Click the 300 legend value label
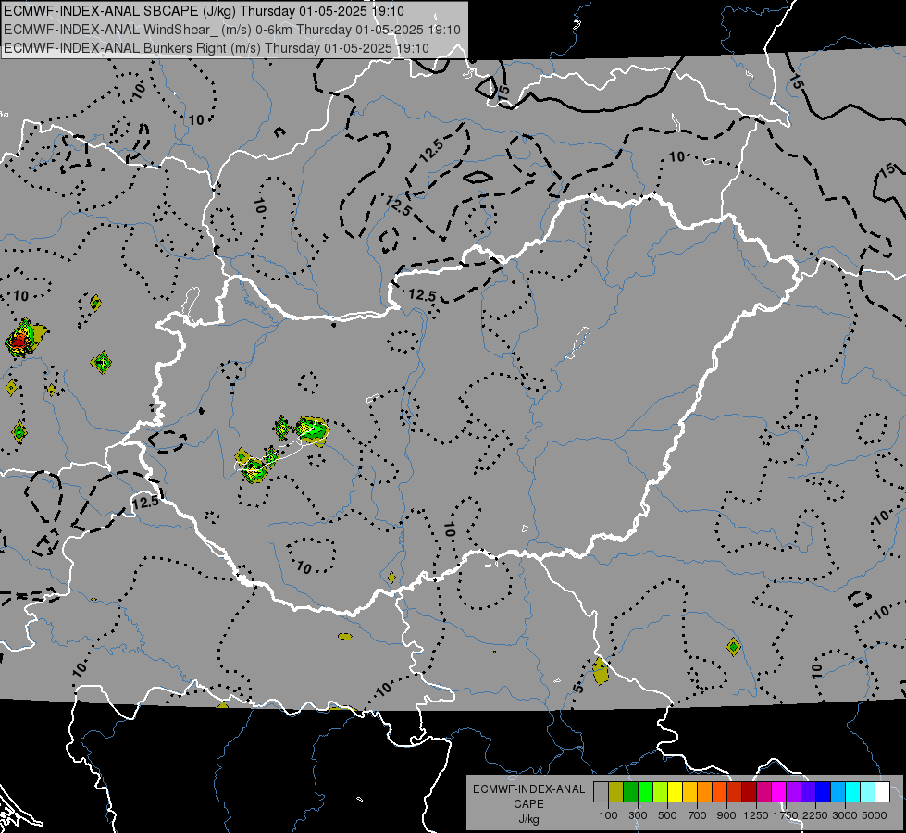 point(638,815)
